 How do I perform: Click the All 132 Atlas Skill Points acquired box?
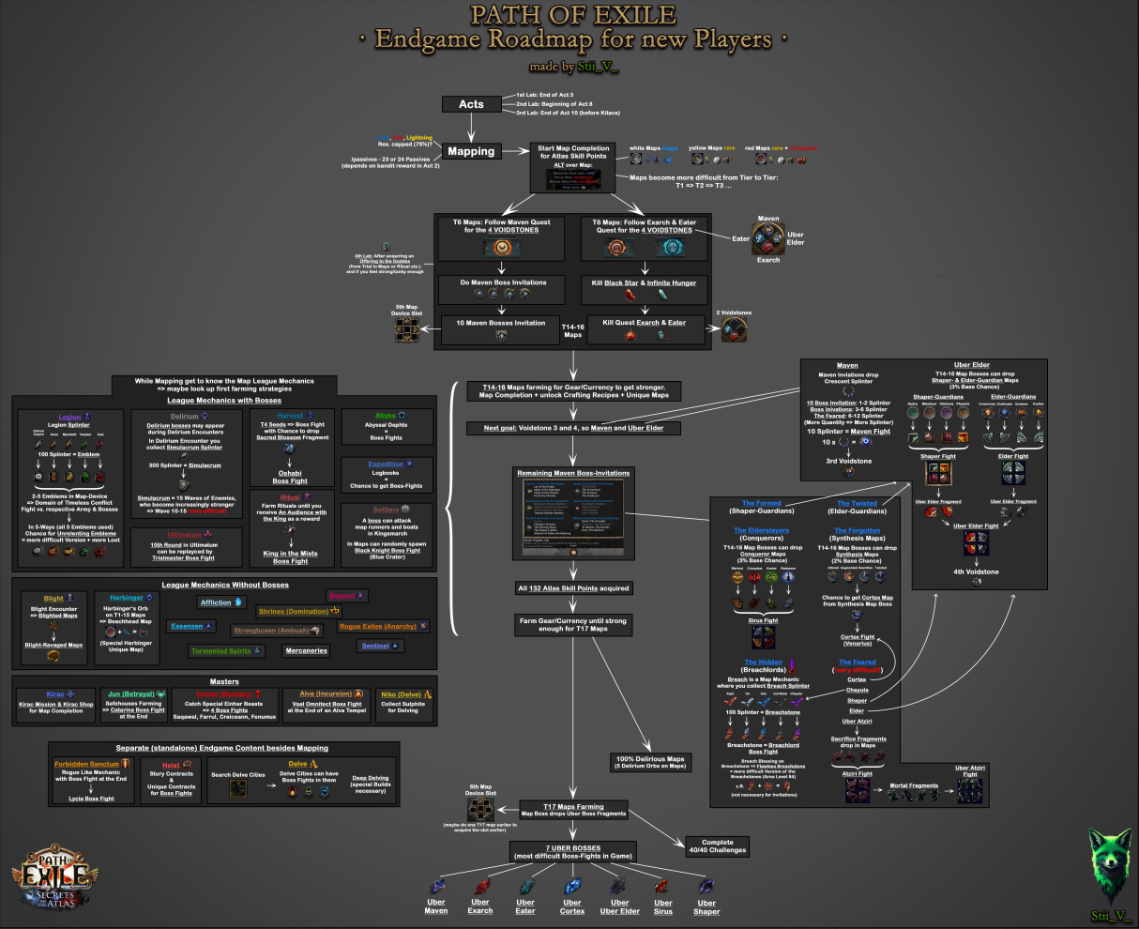[574, 588]
